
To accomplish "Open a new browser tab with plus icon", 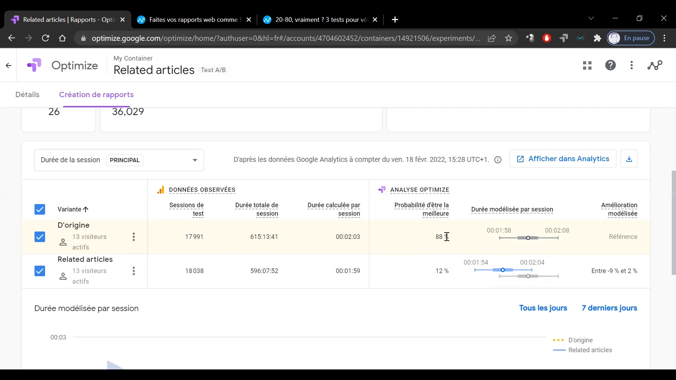I will pyautogui.click(x=395, y=20).
